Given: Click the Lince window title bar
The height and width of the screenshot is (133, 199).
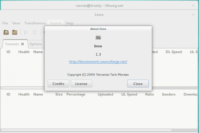Looking at the screenshot, I should [x=99, y=15].
